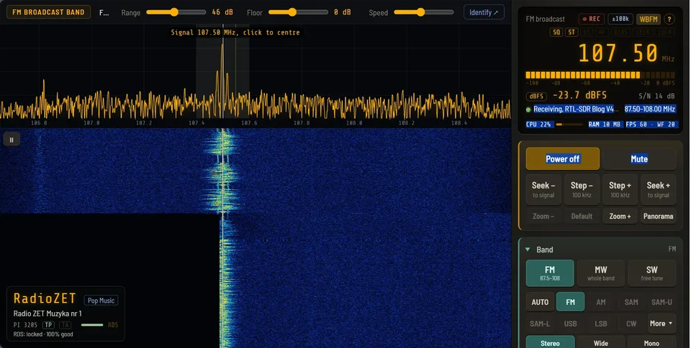Click the Pop Music genre tag
691x348 pixels.
[x=101, y=301]
